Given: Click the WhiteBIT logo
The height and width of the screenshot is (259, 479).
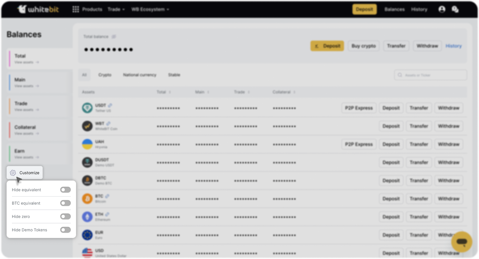Looking at the screenshot, I should pyautogui.click(x=38, y=9).
